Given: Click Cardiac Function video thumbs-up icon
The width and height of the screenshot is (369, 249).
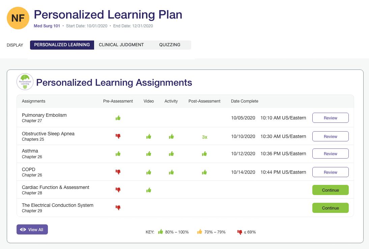Looking at the screenshot, I should point(149,190).
